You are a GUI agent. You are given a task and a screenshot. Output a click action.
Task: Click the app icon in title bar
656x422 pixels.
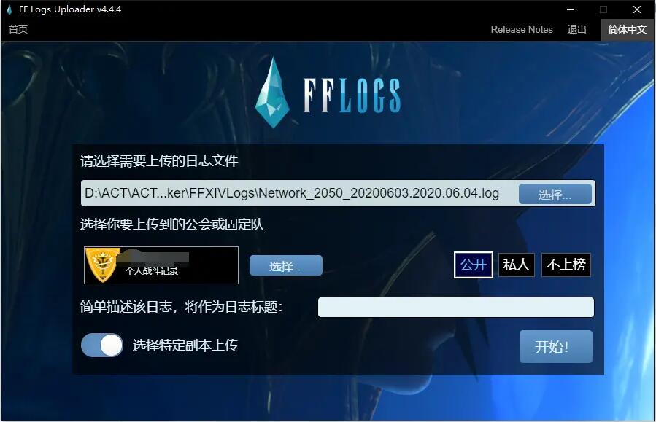click(9, 9)
